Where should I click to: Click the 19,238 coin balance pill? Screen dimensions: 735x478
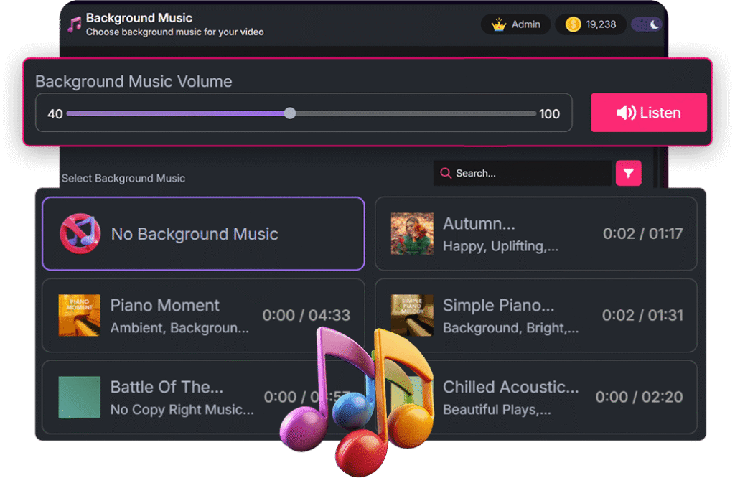[591, 24]
